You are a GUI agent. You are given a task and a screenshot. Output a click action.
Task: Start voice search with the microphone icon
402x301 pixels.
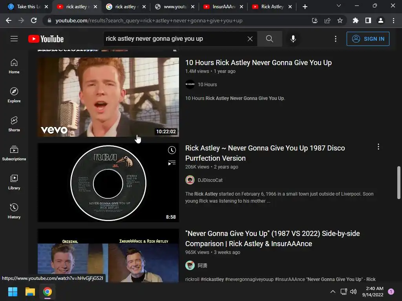[293, 39]
